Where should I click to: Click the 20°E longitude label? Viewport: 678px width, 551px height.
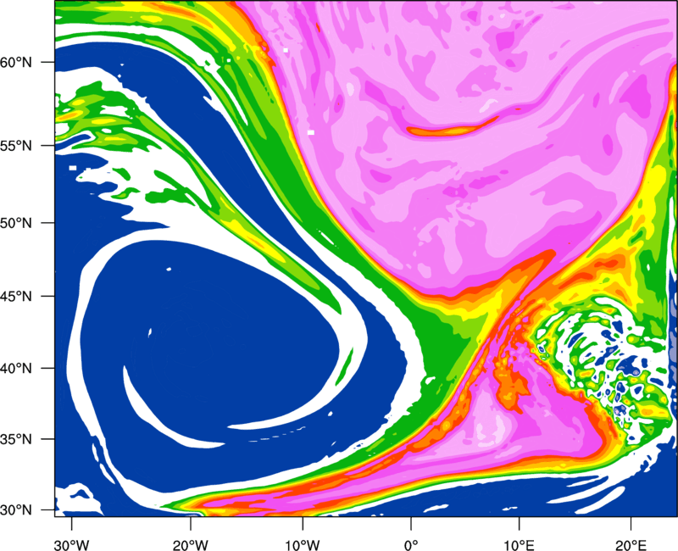click(631, 545)
